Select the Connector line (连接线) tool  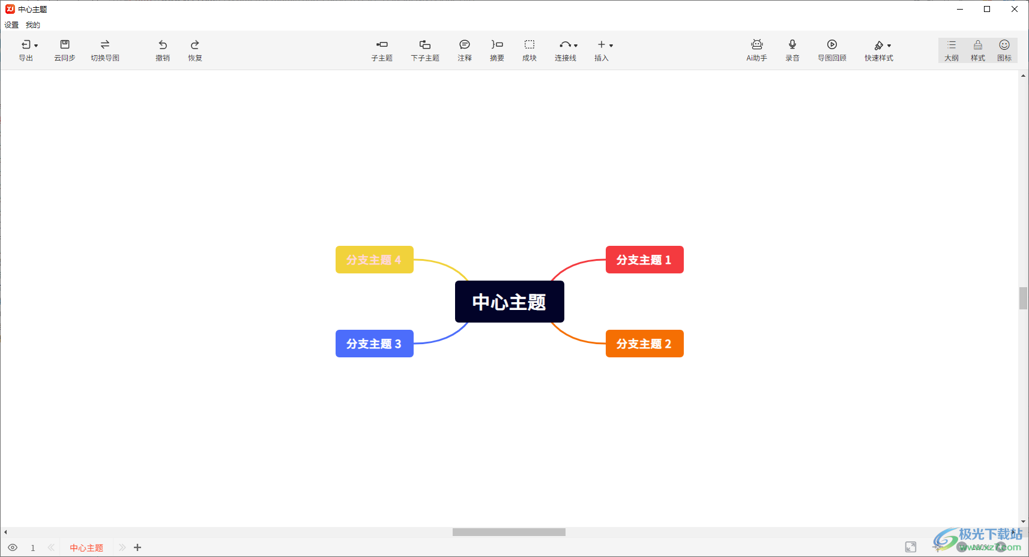(x=565, y=44)
